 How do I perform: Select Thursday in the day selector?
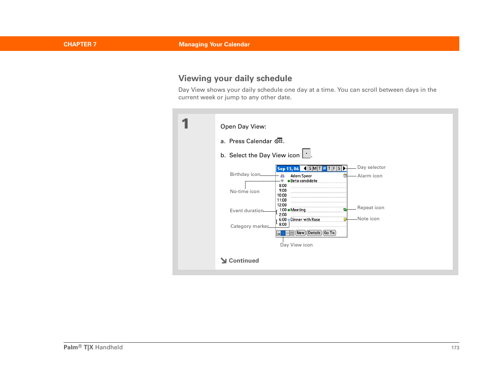[329, 168]
